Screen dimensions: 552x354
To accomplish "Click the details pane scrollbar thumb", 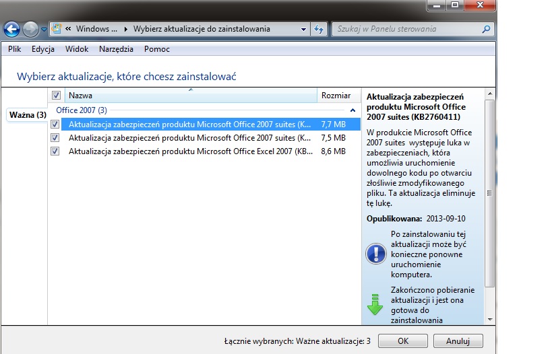I will point(489,193).
